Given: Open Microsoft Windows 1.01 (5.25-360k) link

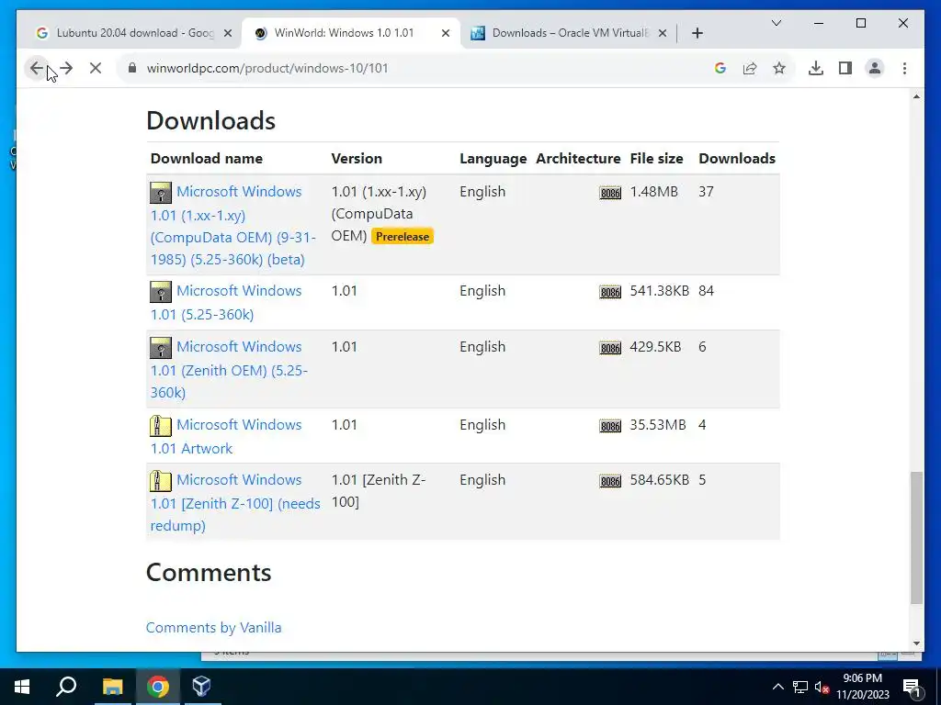Looking at the screenshot, I should [226, 302].
